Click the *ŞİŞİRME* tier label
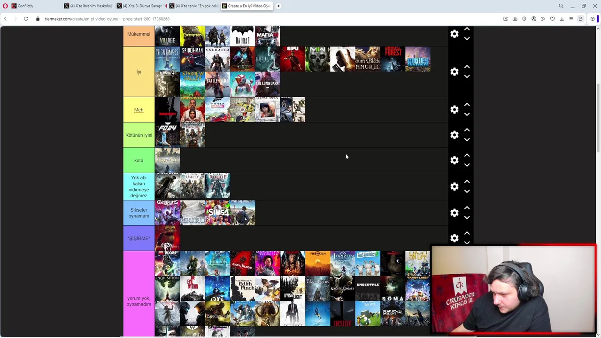601x338 pixels. click(x=139, y=238)
